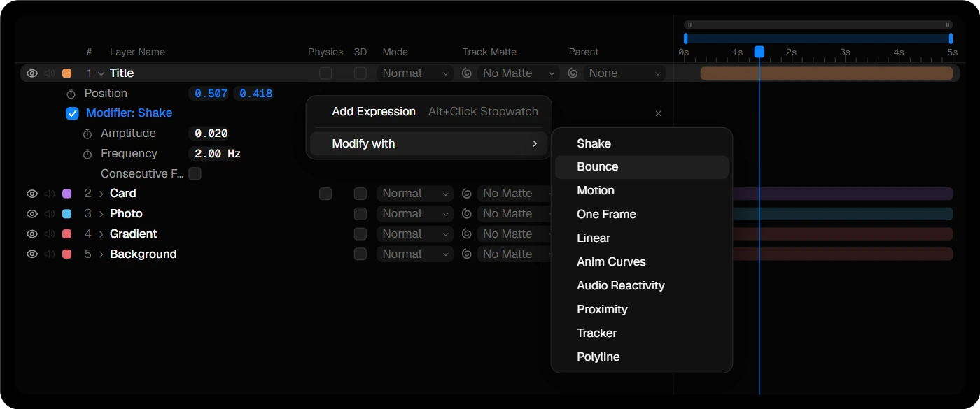Click purple color label of Card layer
Screen dimensions: 980x409
(x=67, y=194)
